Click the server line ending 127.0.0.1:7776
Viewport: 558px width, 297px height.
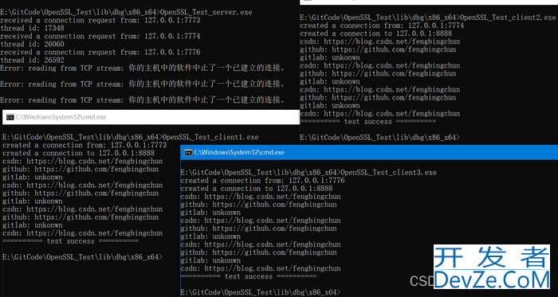point(100,53)
